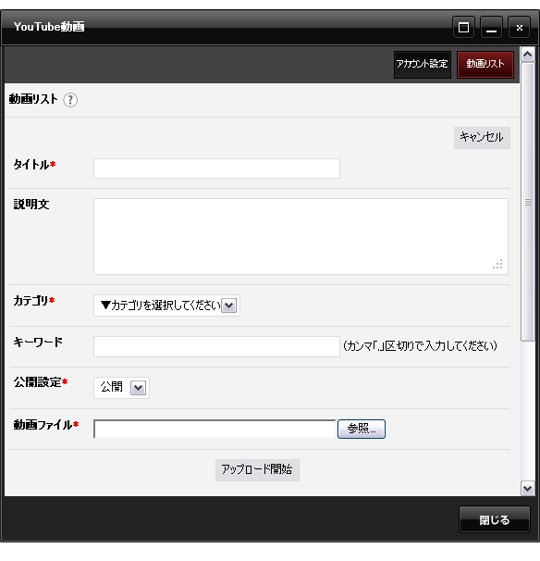Maximize the YouTube動画 dialog window
Screen dimensions: 540x561
tap(463, 27)
